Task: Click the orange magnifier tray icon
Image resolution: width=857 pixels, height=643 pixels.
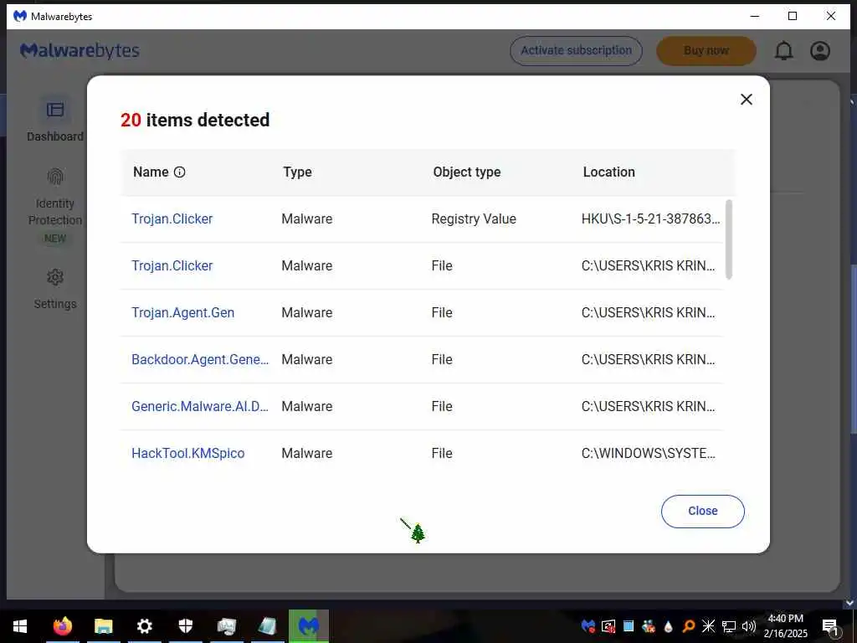Action: click(x=688, y=626)
